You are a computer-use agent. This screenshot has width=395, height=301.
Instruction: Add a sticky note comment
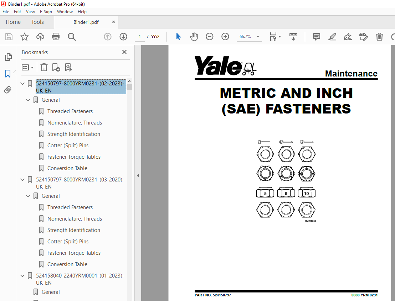pos(317,37)
